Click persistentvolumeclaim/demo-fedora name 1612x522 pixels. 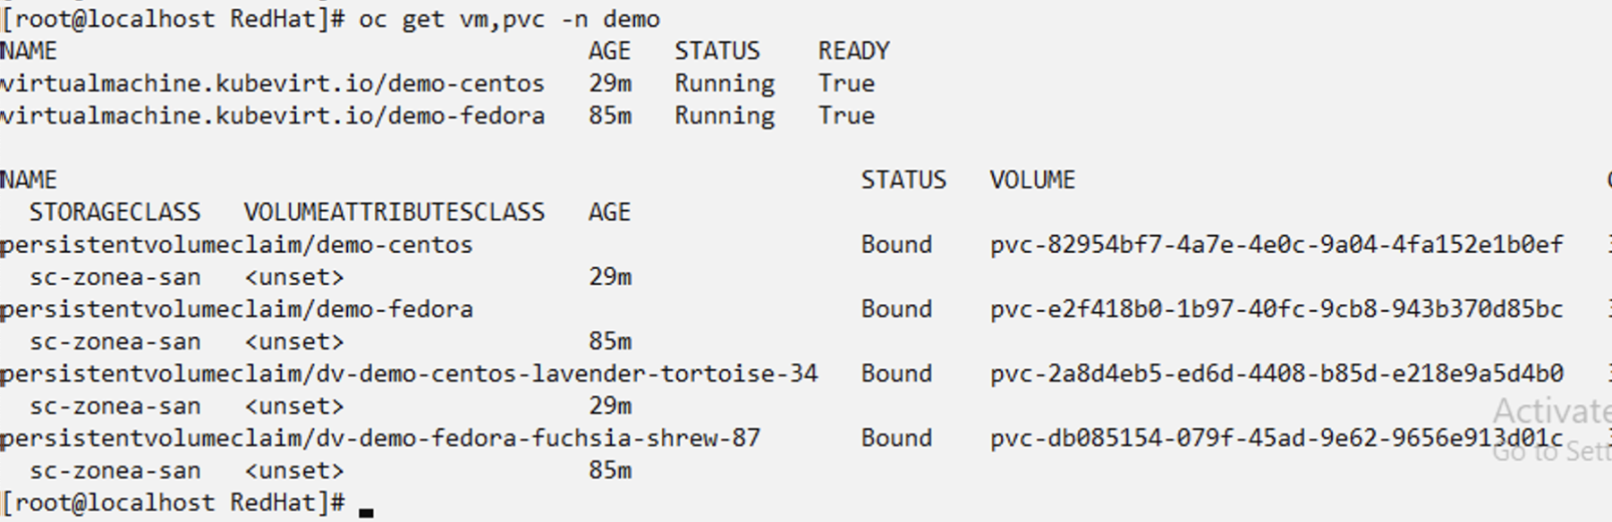click(x=236, y=308)
